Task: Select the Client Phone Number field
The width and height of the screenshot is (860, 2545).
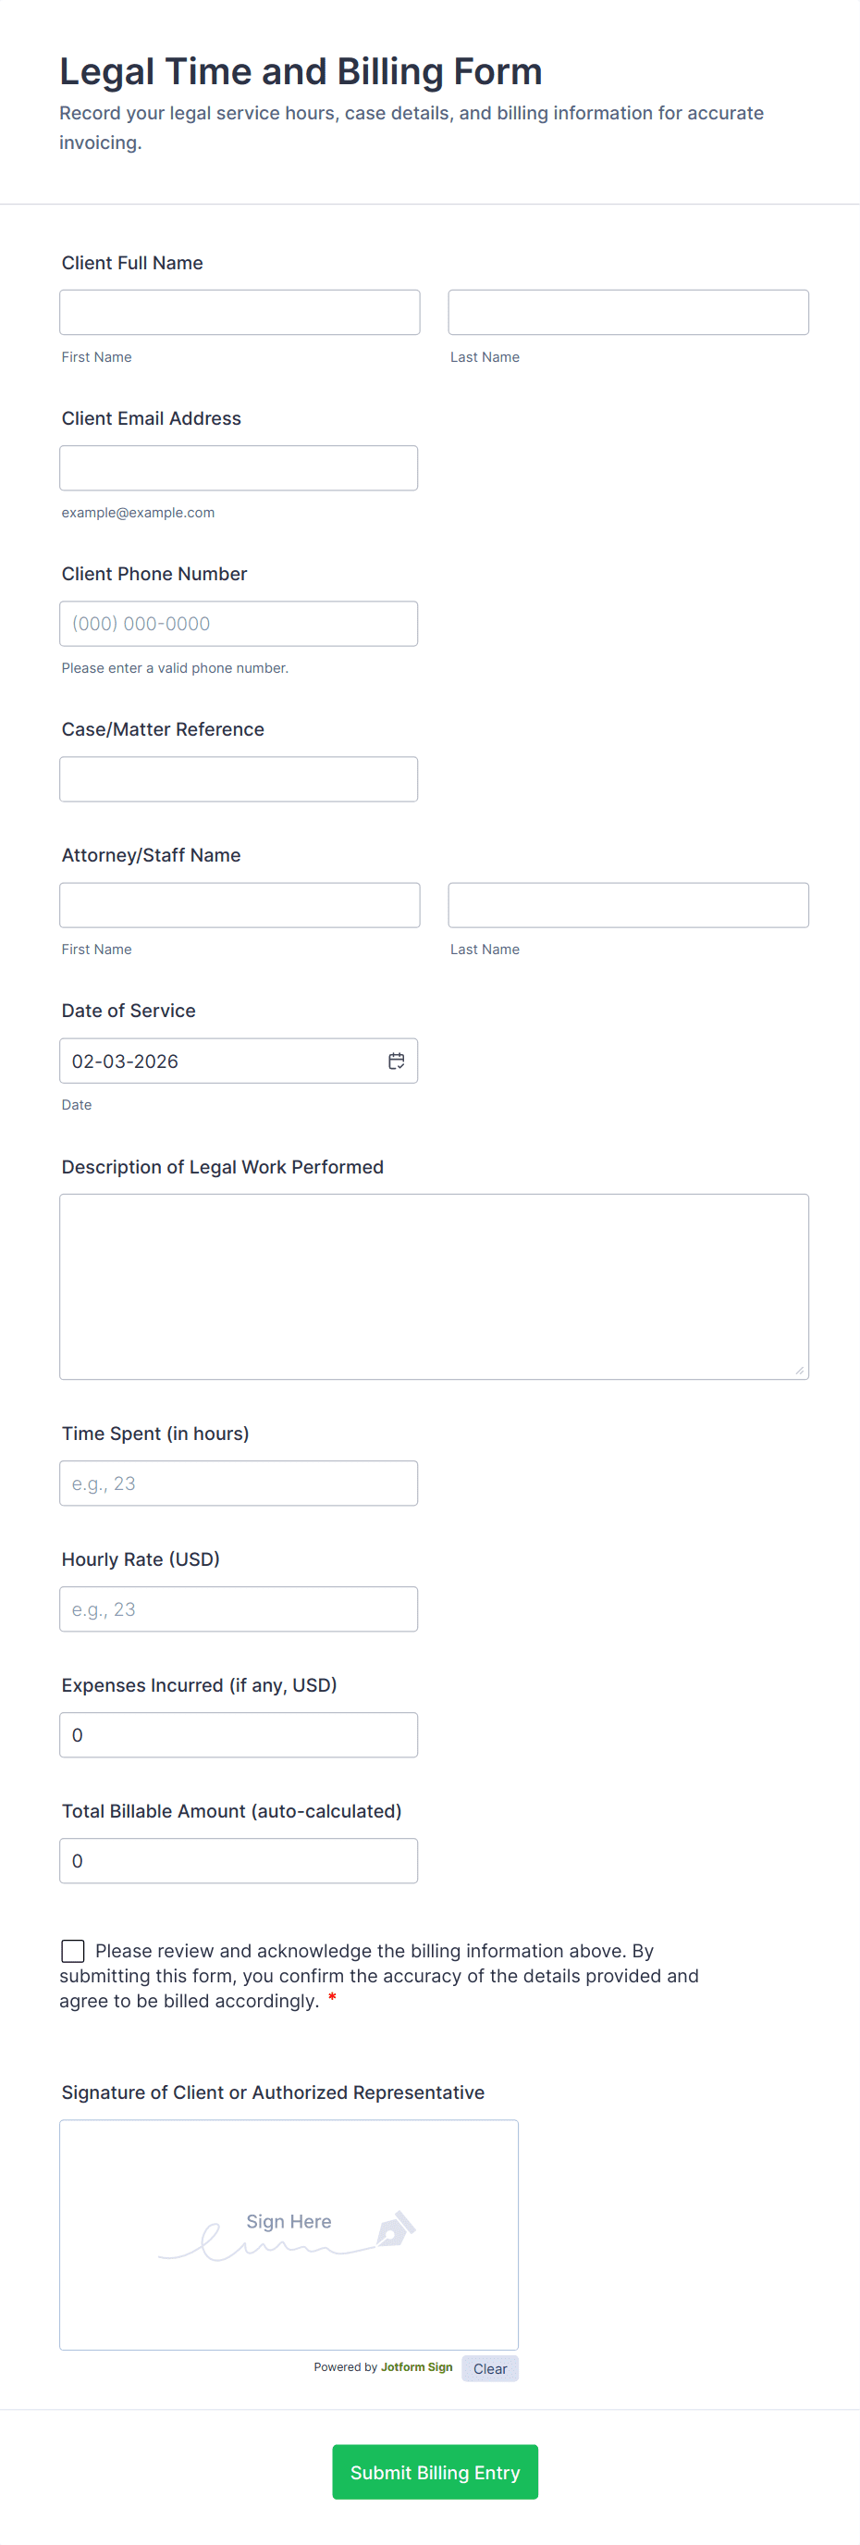Action: coord(239,624)
